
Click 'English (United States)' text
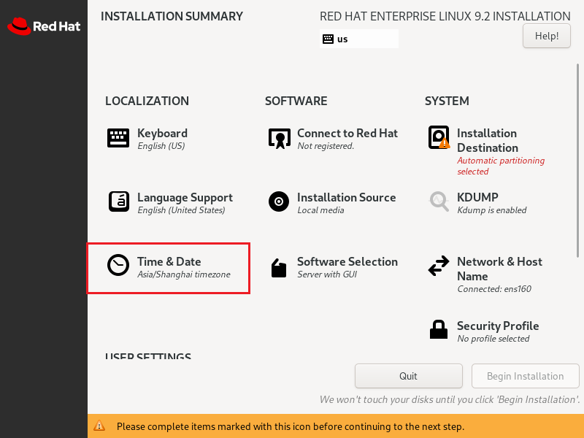(181, 210)
